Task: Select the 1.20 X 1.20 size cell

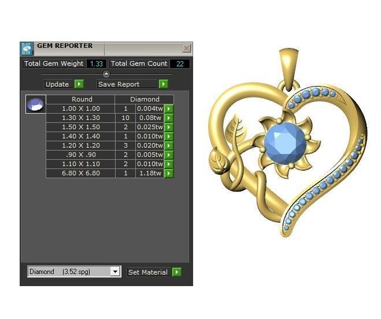Action: pyautogui.click(x=81, y=145)
